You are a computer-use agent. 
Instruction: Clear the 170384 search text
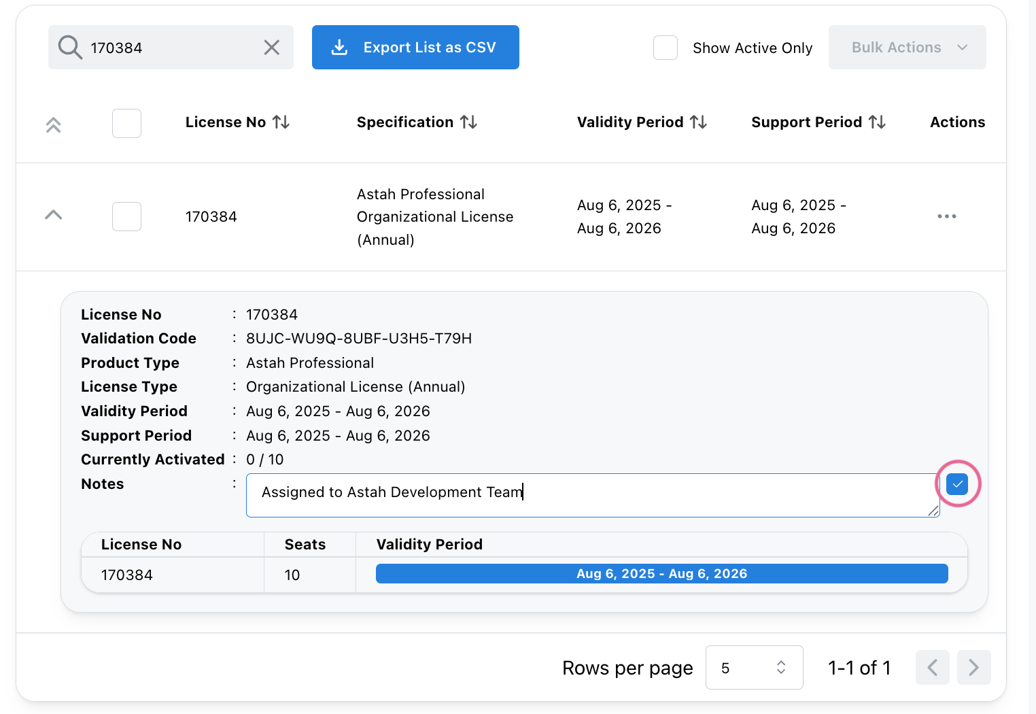click(x=271, y=48)
